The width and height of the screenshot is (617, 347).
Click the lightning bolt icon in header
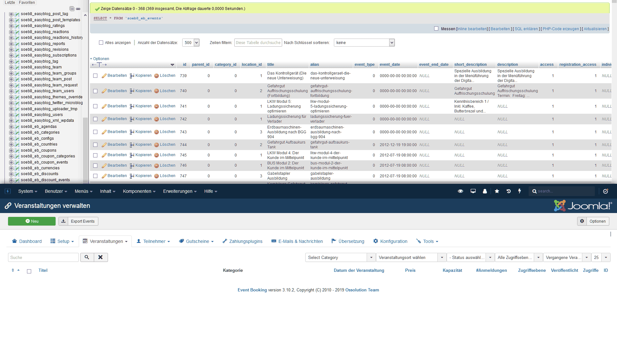(x=520, y=191)
